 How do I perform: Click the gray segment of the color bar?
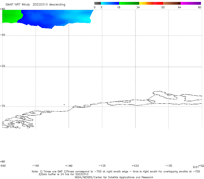click(98, 3)
